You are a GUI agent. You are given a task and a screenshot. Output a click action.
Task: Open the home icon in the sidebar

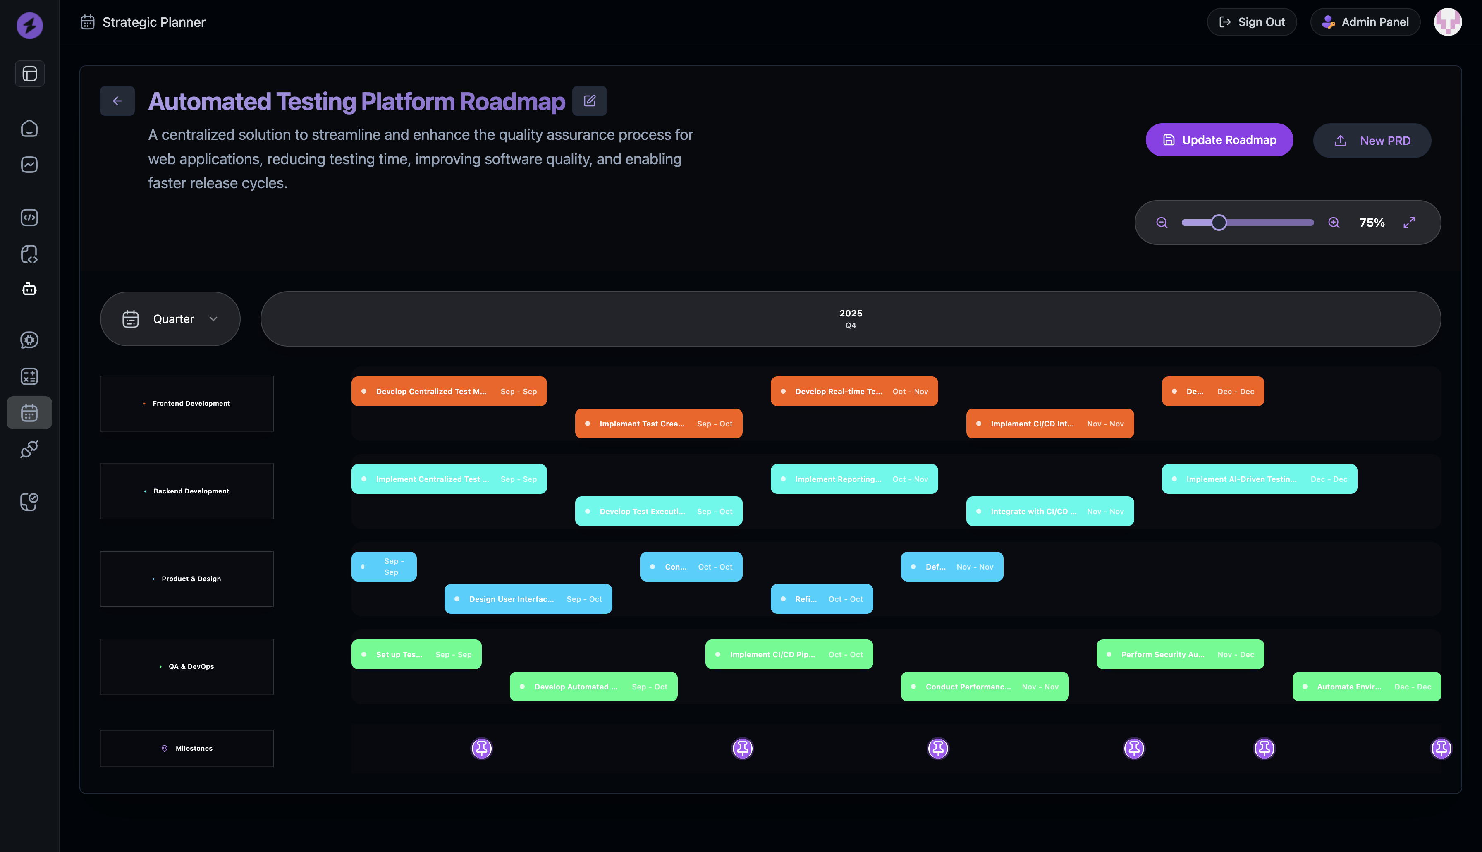[29, 128]
